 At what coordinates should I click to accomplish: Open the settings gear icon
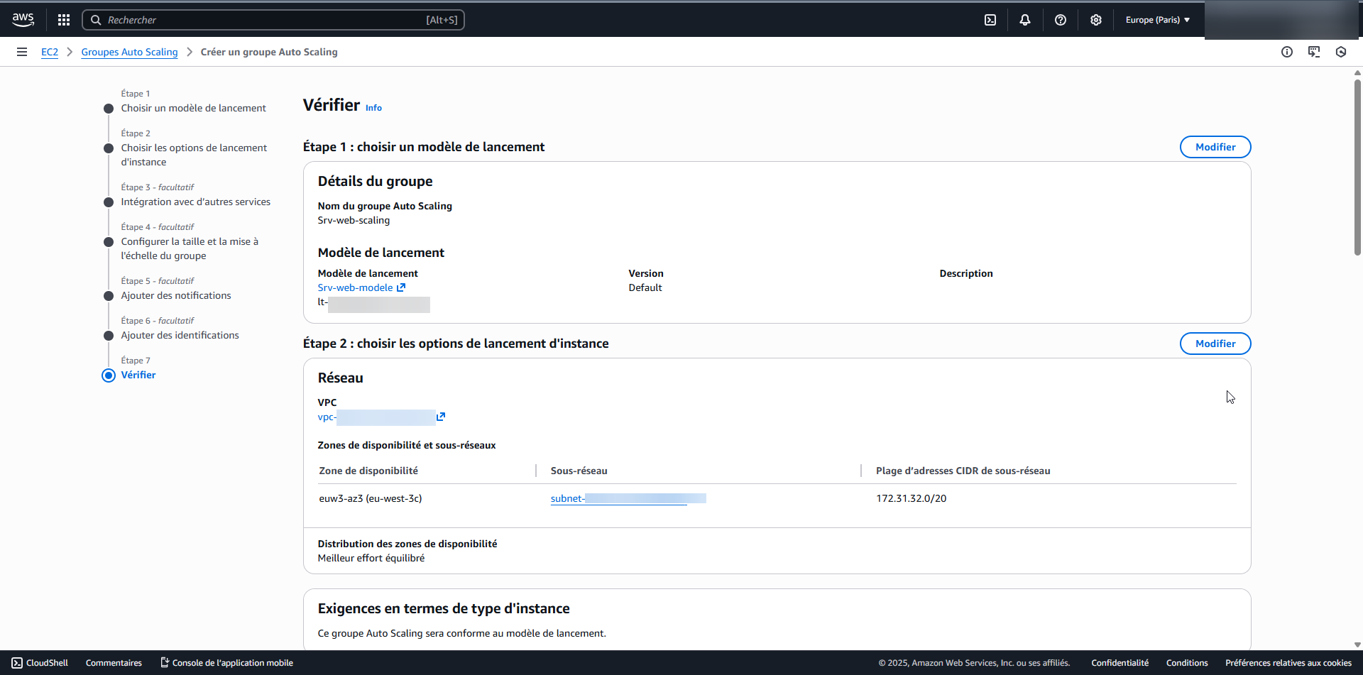point(1096,20)
